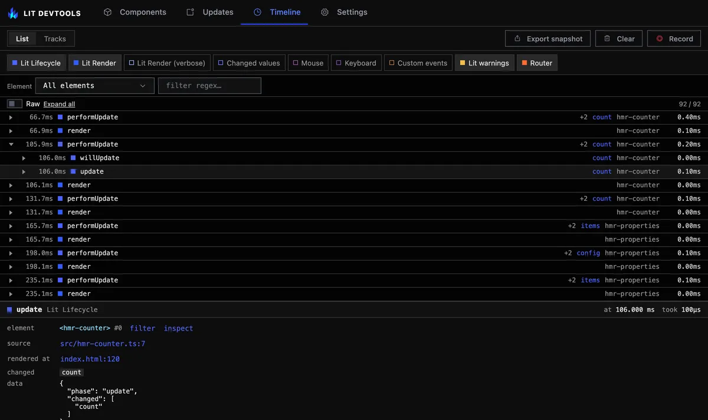
Task: Click the Updates tab icon
Action: 190,12
